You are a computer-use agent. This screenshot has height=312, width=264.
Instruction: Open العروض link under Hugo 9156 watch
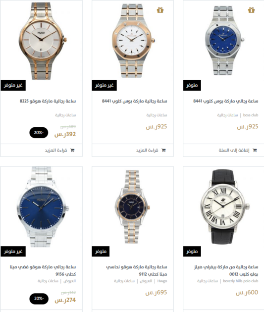tap(70, 281)
